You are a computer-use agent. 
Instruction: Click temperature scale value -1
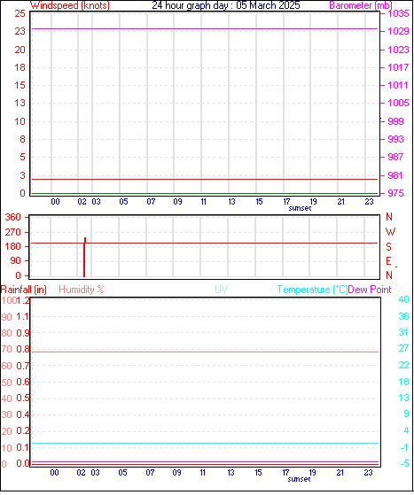pos(404,447)
